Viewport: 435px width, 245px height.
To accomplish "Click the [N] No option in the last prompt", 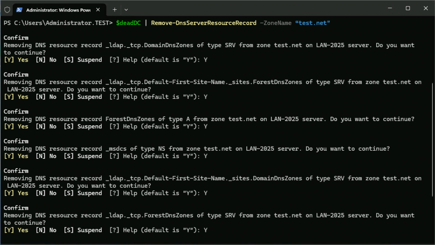I will tap(47, 230).
